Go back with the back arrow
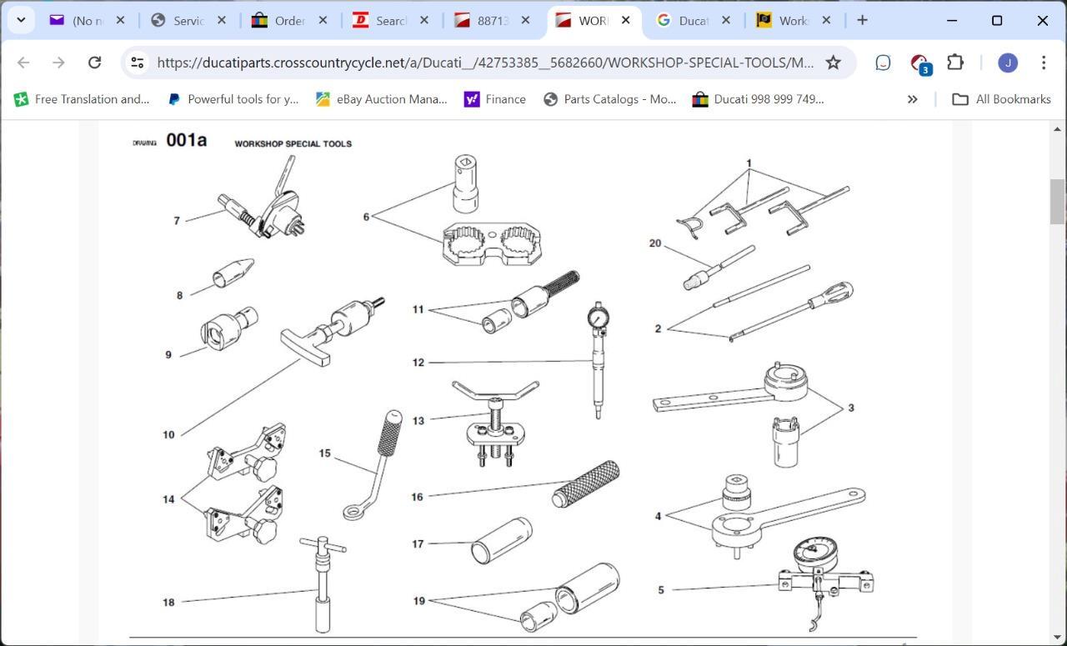Screen dimensions: 1067x646 pos(23,63)
